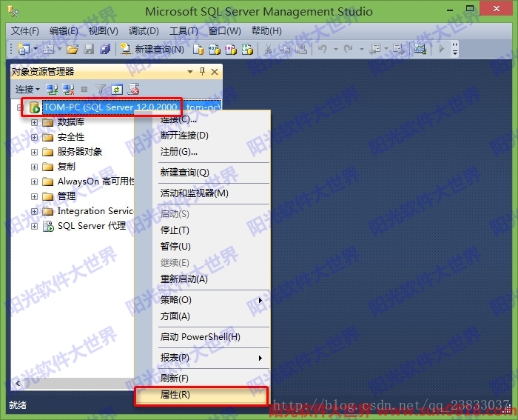518x420 pixels.
Task: Open the 工具(T) menu
Action: coord(184,31)
